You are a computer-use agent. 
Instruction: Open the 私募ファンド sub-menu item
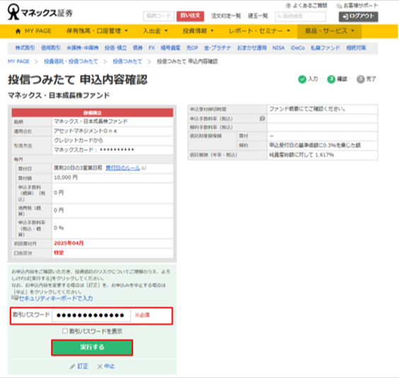tap(325, 48)
